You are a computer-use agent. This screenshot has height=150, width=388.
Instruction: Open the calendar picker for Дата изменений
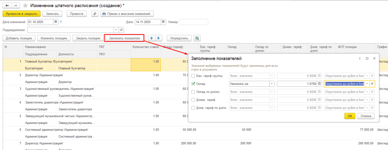56,22
